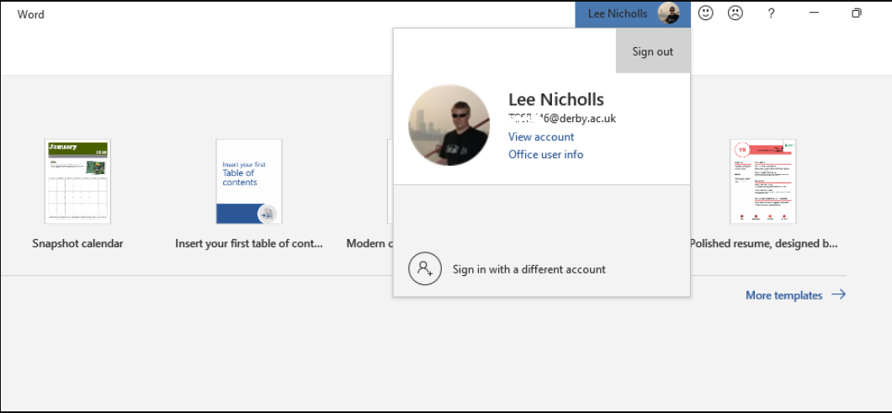This screenshot has width=892, height=413.
Task: Click the large profile picture in account panel
Action: 449,125
